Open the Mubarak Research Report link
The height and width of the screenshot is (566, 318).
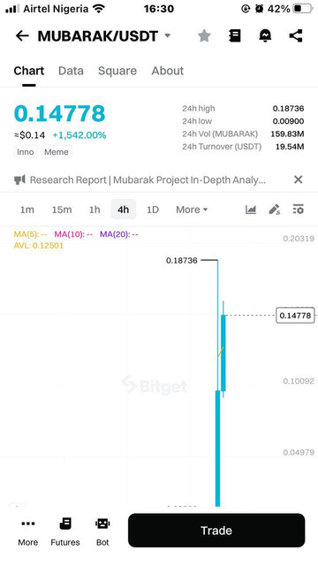(148, 180)
